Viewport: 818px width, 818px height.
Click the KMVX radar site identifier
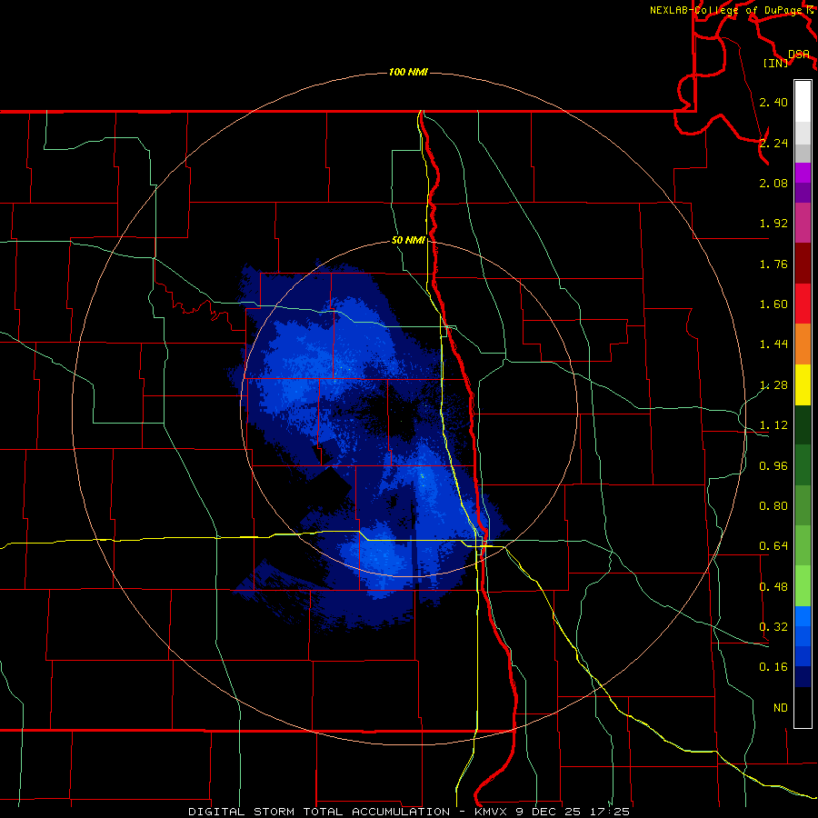[493, 812]
